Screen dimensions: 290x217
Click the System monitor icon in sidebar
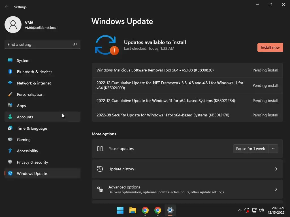point(10,60)
